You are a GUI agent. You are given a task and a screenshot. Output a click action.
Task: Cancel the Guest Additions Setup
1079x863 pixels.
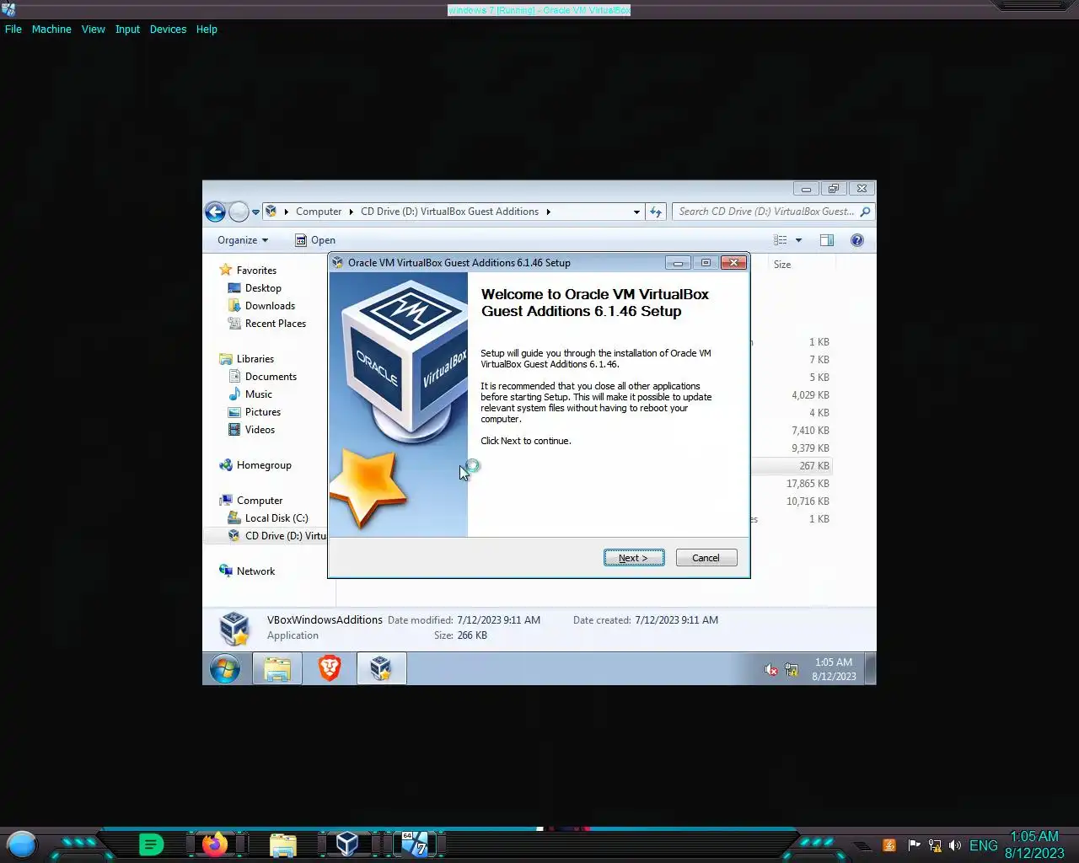point(706,558)
